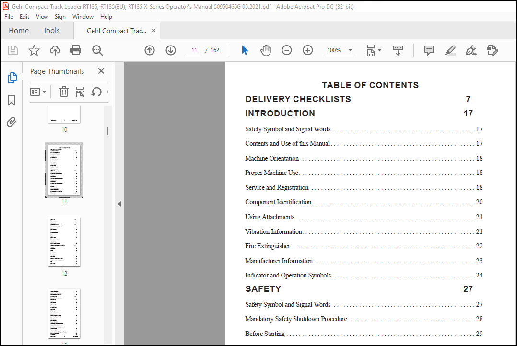This screenshot has width=517, height=346.
Task: Open fit page scrolling options icon
Action: [371, 50]
